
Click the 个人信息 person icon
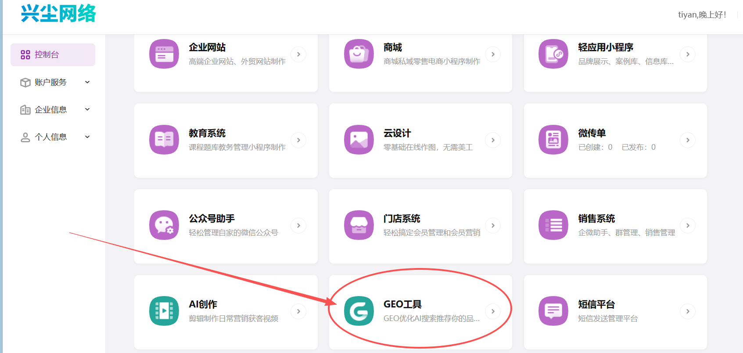pos(25,137)
